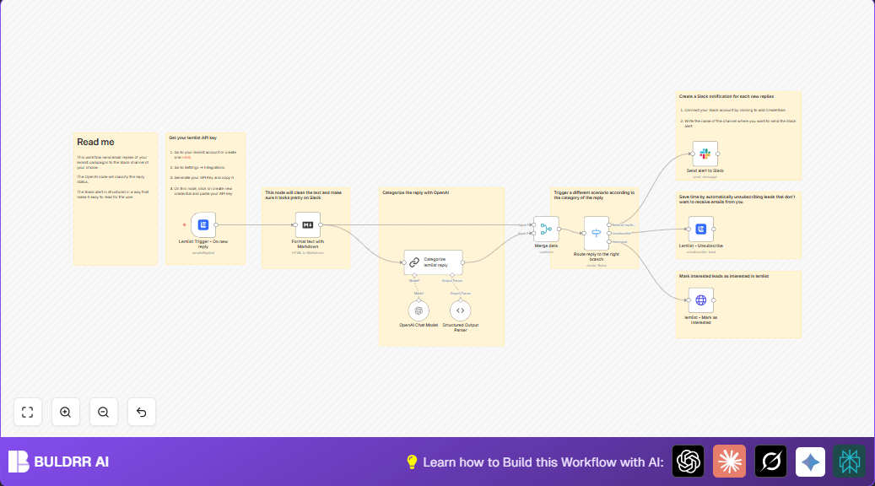Open the Merge data node
The height and width of the screenshot is (486, 875).
(x=546, y=229)
